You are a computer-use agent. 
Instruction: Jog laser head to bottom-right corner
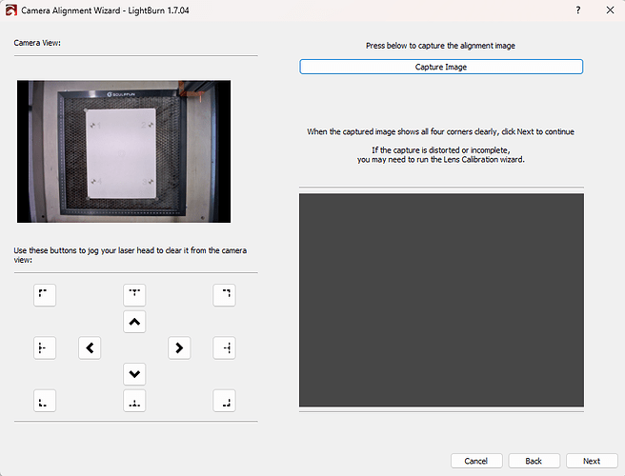tap(224, 401)
